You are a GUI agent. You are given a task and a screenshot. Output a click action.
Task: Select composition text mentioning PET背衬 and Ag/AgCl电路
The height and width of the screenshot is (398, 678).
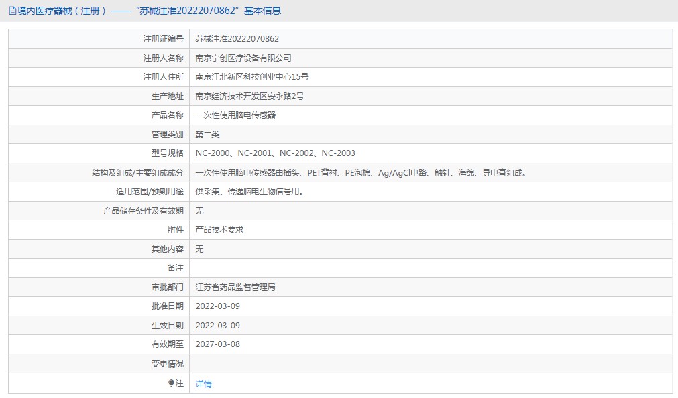(361, 173)
